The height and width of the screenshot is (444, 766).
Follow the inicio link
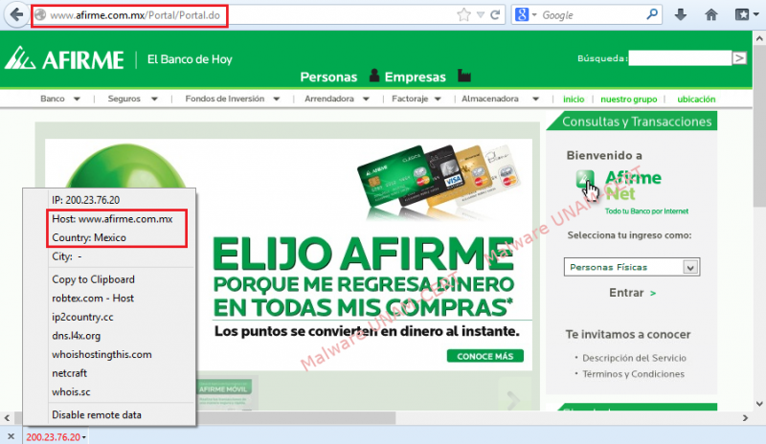click(x=574, y=100)
